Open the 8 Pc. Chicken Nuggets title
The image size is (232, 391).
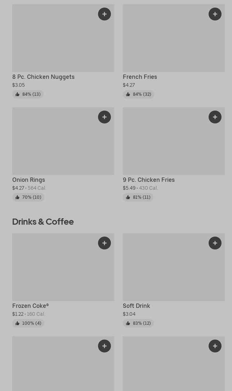point(43,77)
